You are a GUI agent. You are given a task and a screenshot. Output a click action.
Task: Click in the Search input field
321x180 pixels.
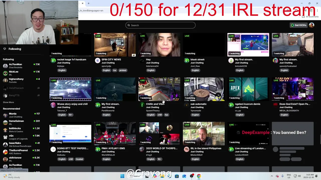(160, 25)
